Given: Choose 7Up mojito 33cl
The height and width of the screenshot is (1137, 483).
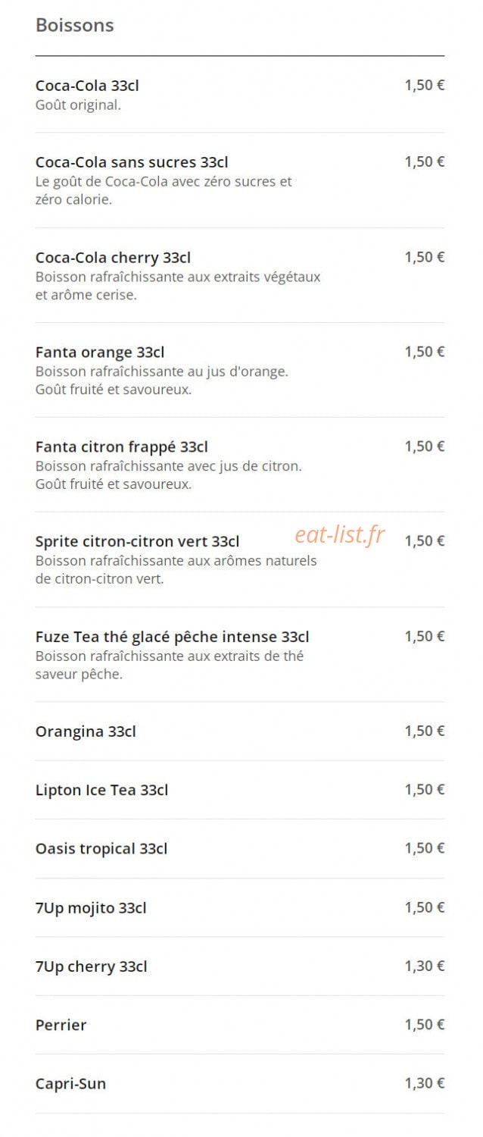Looking at the screenshot, I should [239, 907].
